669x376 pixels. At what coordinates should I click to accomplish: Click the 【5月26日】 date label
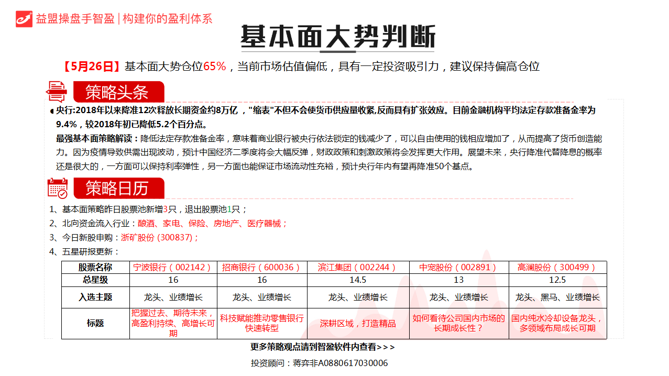coord(92,67)
